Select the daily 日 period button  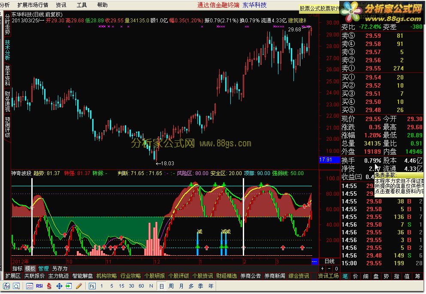point(161,286)
